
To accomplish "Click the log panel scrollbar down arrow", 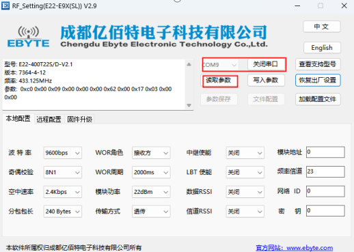I will tap(189, 105).
